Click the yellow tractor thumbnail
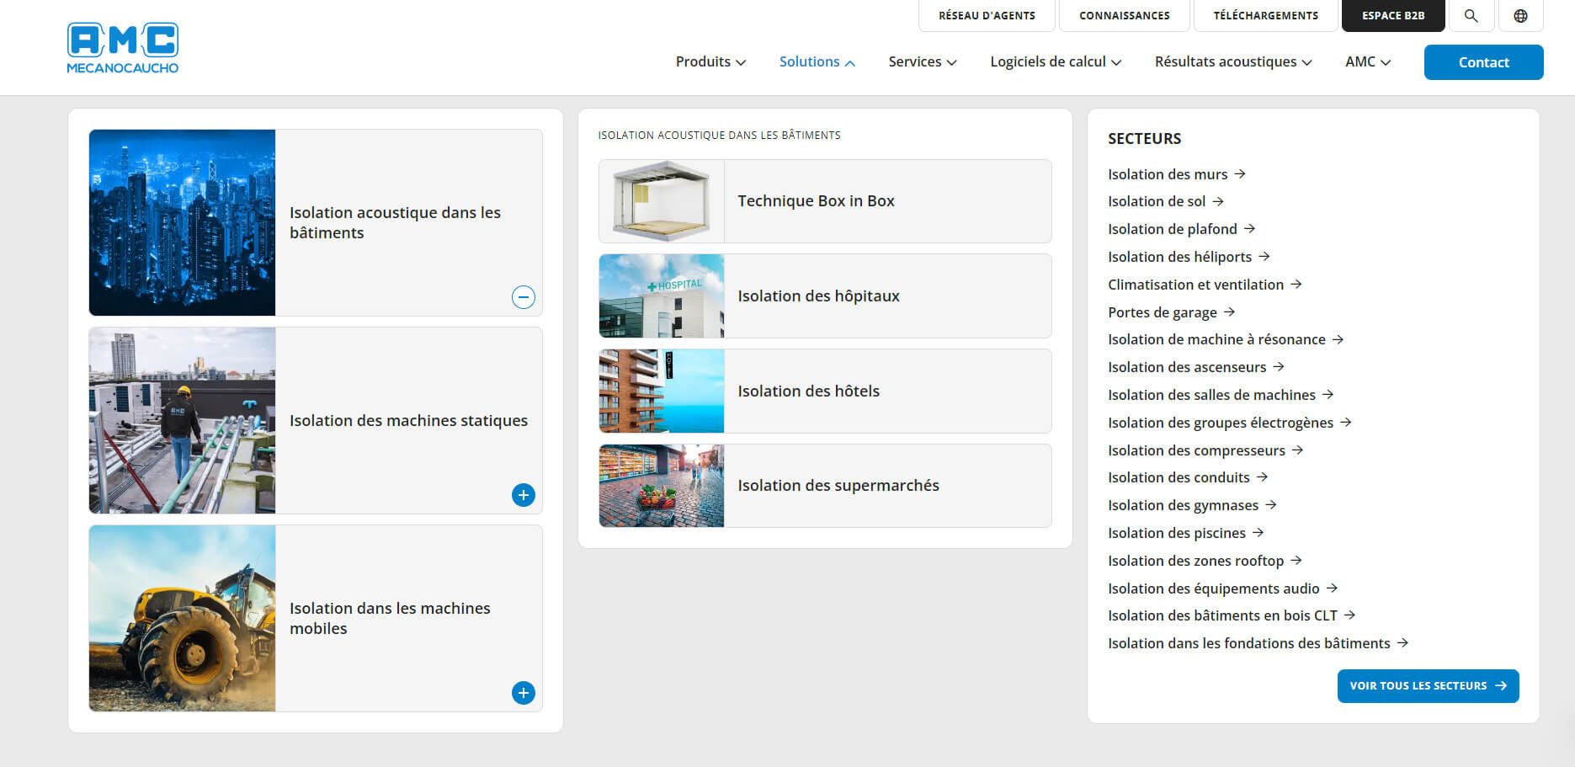The image size is (1575, 767). click(182, 618)
